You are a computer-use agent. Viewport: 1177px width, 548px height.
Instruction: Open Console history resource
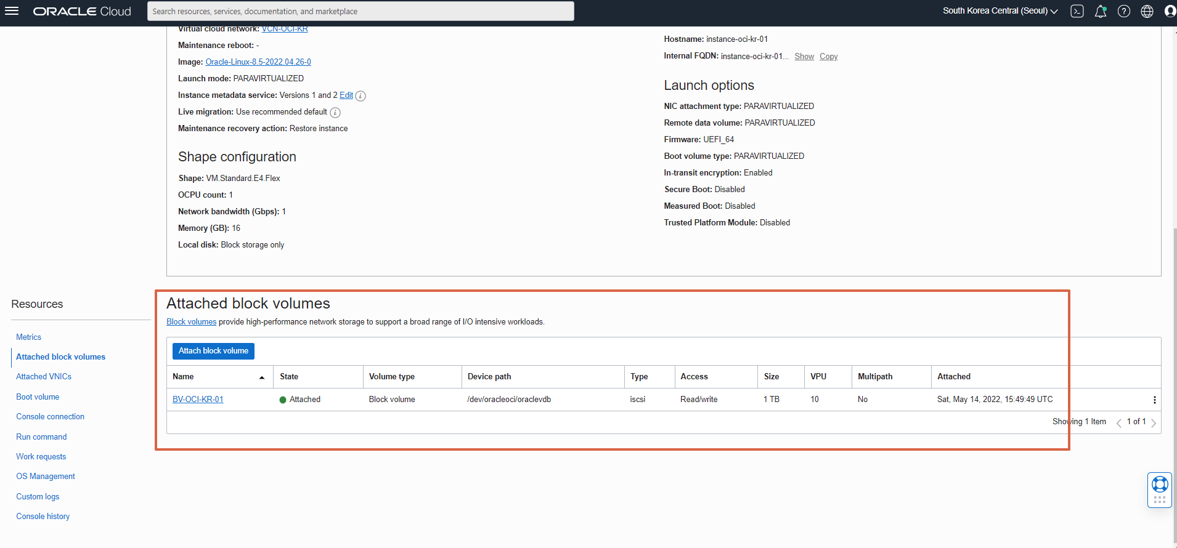tap(43, 516)
